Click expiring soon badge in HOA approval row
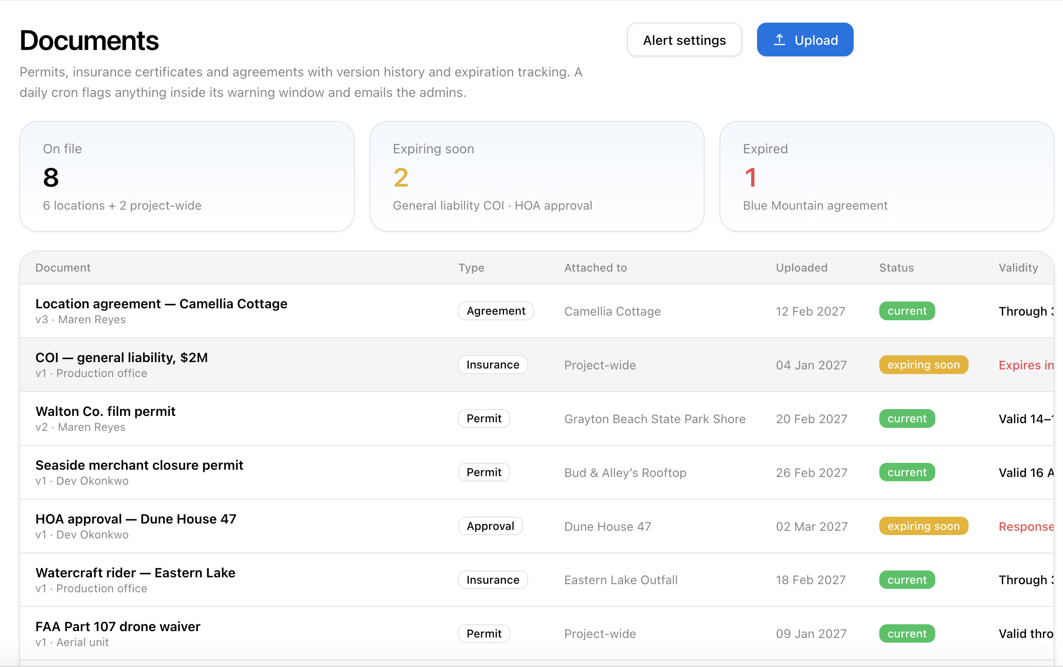 click(923, 526)
